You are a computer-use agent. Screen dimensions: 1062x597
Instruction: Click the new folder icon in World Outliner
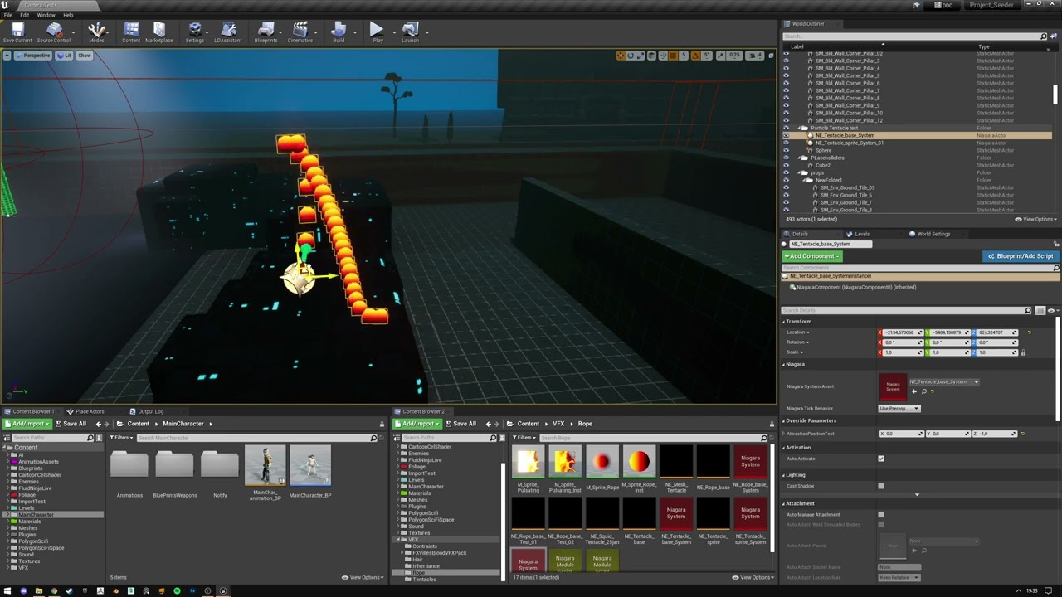point(1054,36)
